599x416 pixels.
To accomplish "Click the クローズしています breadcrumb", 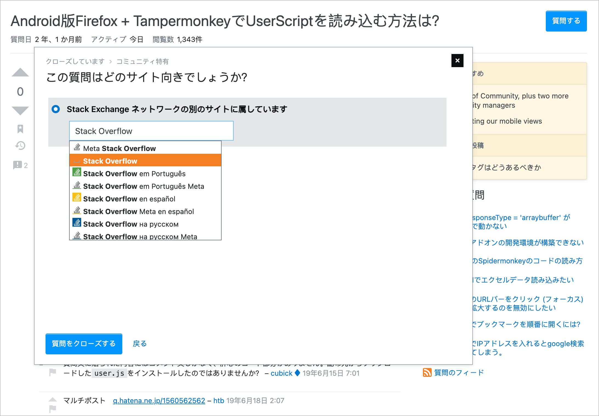I will [x=75, y=61].
